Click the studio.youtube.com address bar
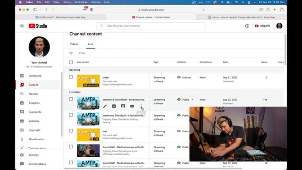This screenshot has height=170, width=302. [151, 9]
